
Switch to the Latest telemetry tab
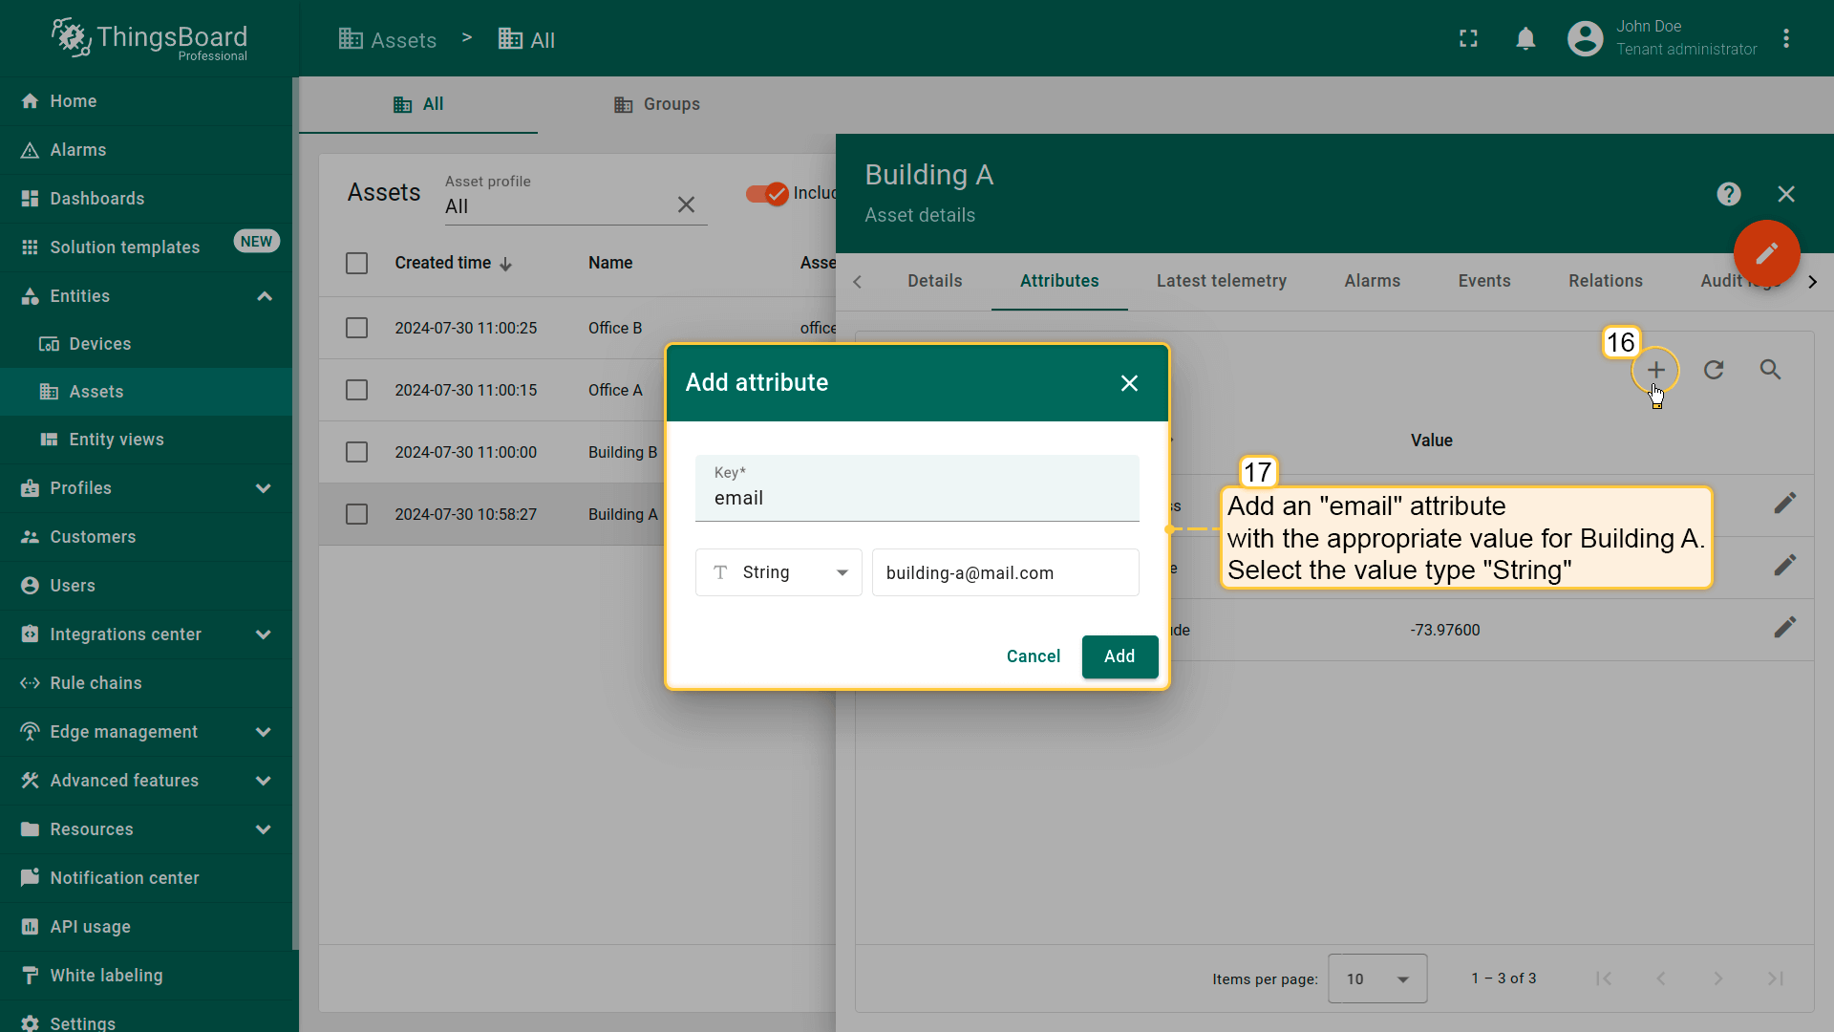point(1221,281)
